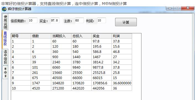Focus the 倍投期数 input field
The width and height of the screenshot is (196, 100).
point(33,20)
